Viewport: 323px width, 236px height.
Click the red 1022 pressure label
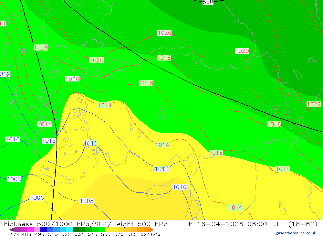(314, 104)
